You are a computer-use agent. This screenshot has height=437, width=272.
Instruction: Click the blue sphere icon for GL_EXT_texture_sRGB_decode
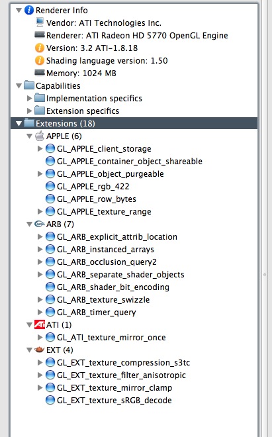pos(50,400)
